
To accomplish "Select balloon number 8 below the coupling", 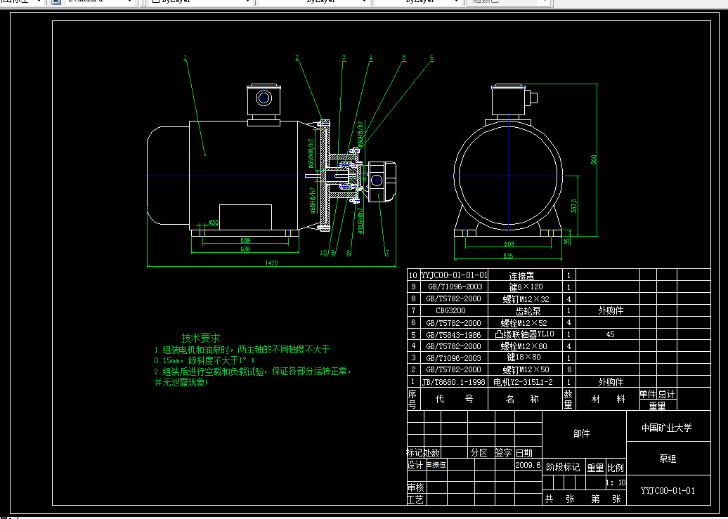I will [x=349, y=253].
